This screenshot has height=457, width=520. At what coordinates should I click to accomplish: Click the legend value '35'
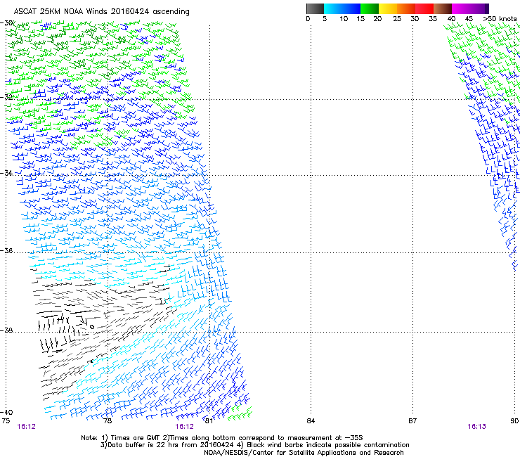[433, 19]
